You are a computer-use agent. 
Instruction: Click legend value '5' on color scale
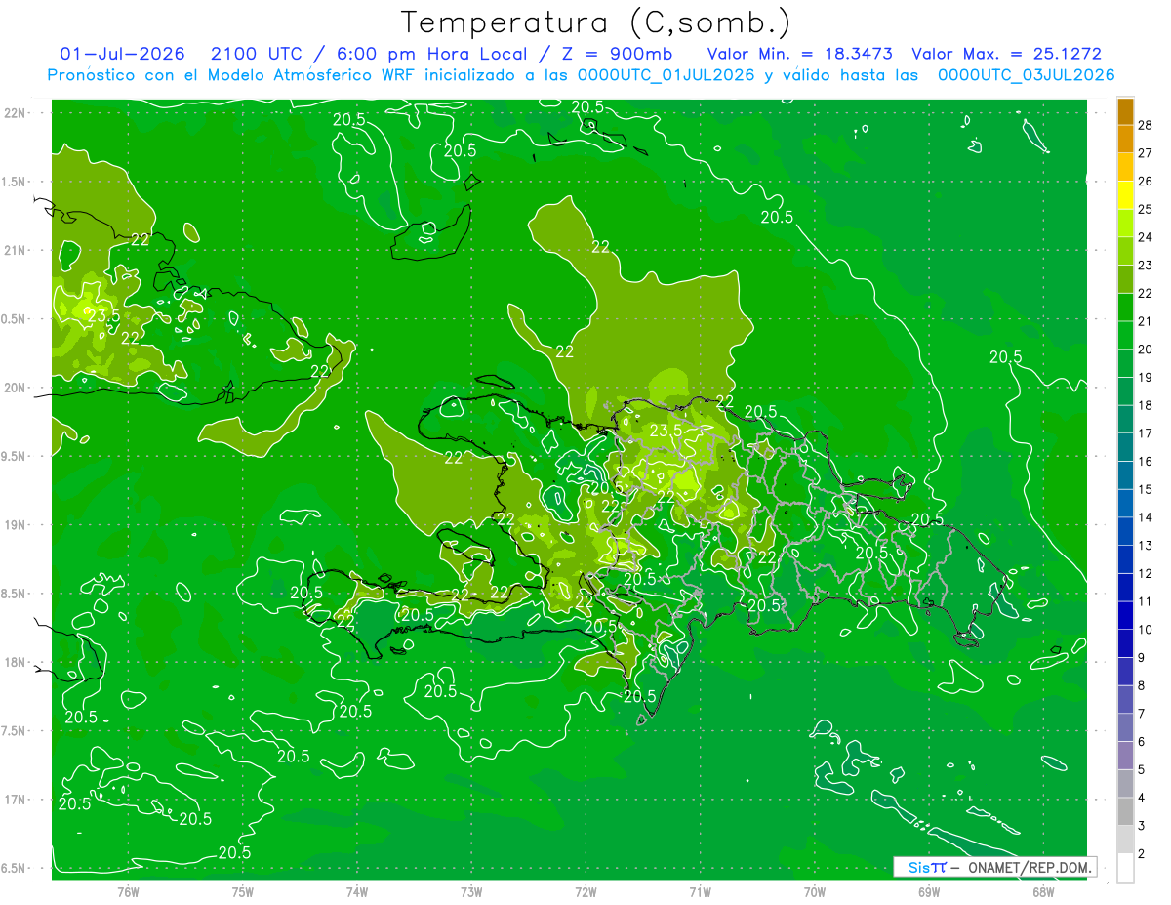(x=1142, y=769)
